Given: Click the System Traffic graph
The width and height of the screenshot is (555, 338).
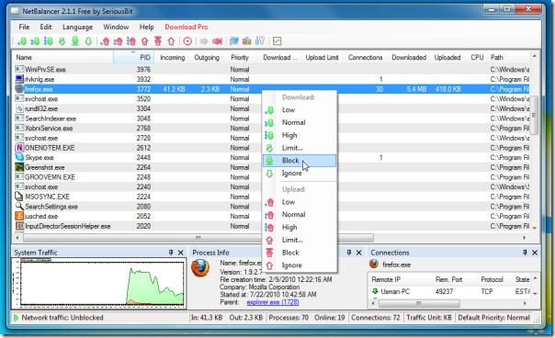Looking at the screenshot, I should 98,283.
